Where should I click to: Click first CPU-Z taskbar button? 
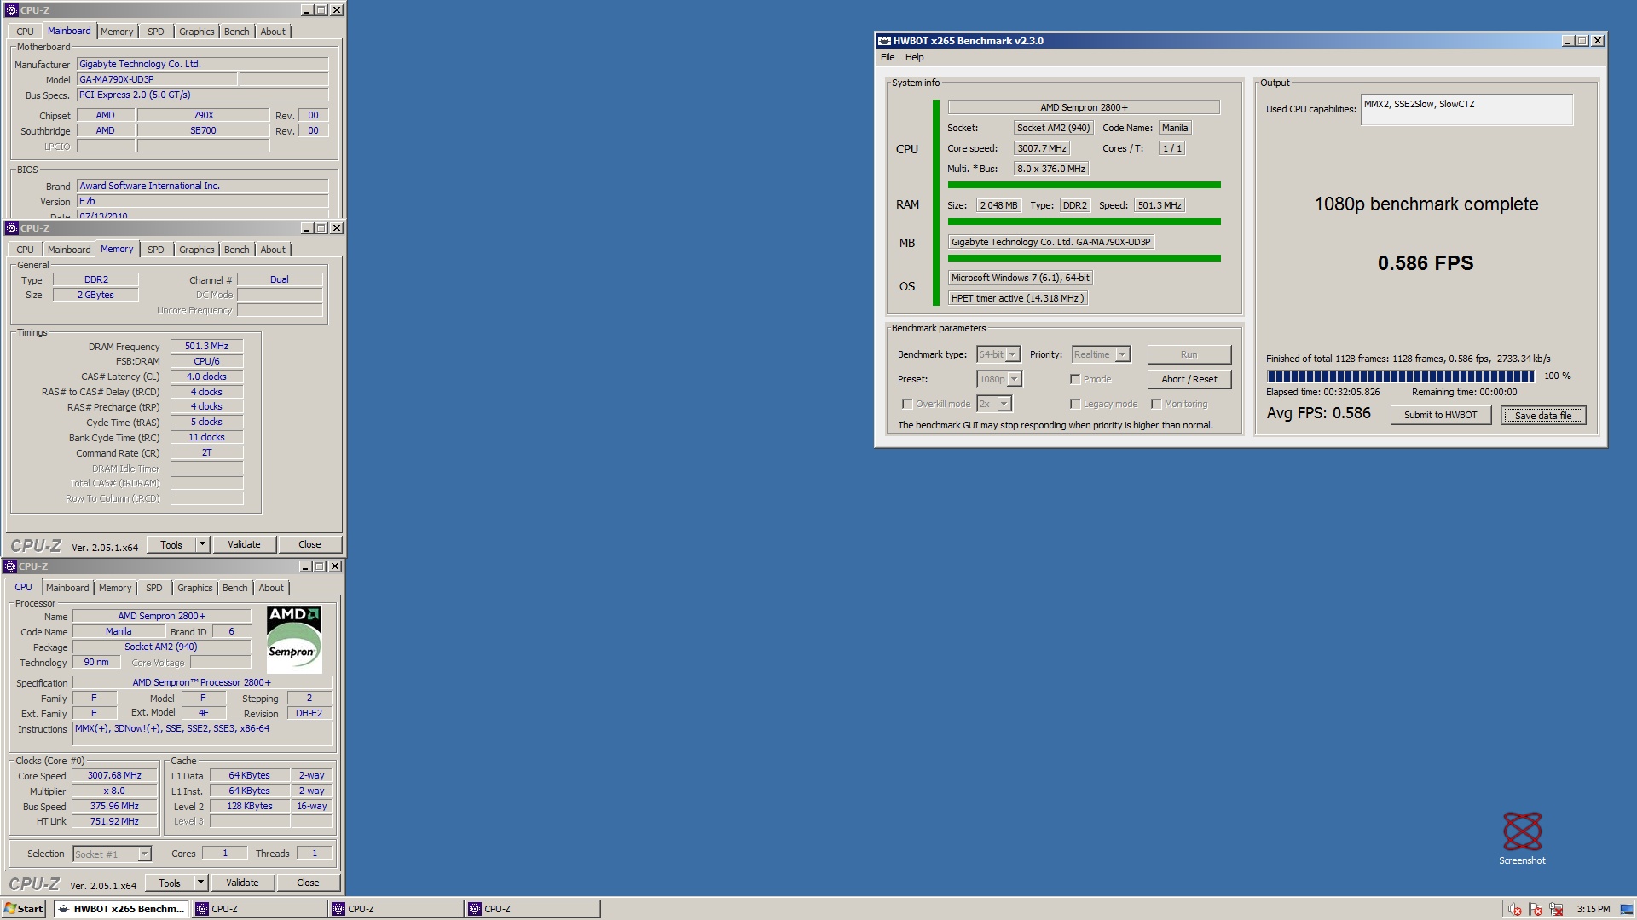click(x=260, y=909)
